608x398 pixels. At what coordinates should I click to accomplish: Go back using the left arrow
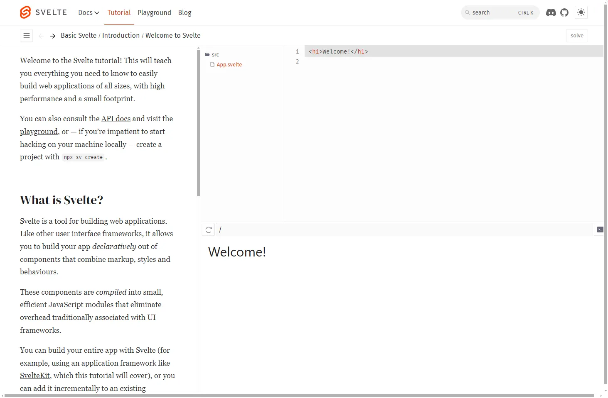click(x=41, y=36)
